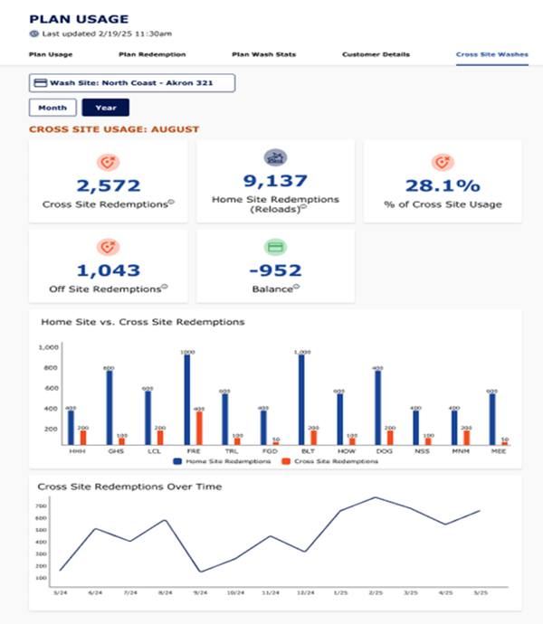Open the Wash Site selector dropdown
Screen dimensions: 543x624
coord(132,83)
